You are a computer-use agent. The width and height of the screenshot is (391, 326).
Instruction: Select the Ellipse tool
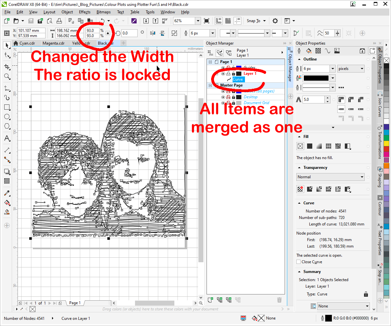7,117
